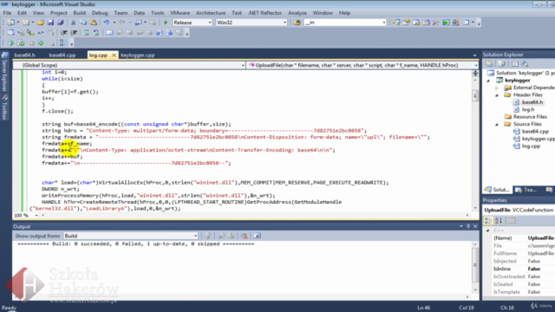Collapse the Source Files folder

(x=497, y=125)
